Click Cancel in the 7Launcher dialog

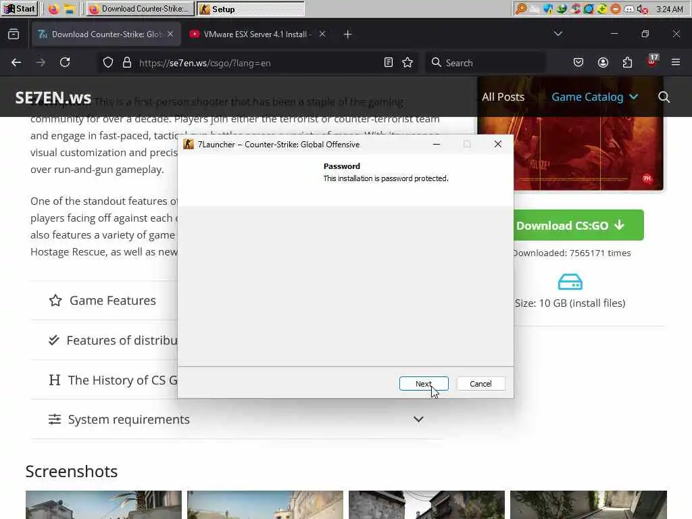[x=480, y=384]
